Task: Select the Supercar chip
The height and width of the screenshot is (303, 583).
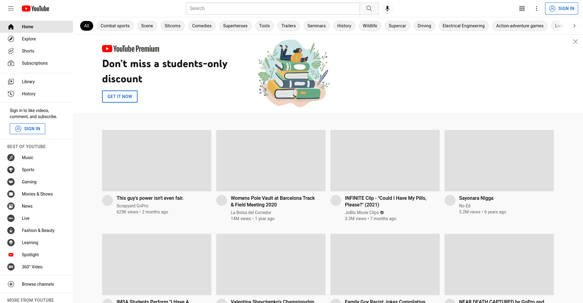Action: click(397, 26)
